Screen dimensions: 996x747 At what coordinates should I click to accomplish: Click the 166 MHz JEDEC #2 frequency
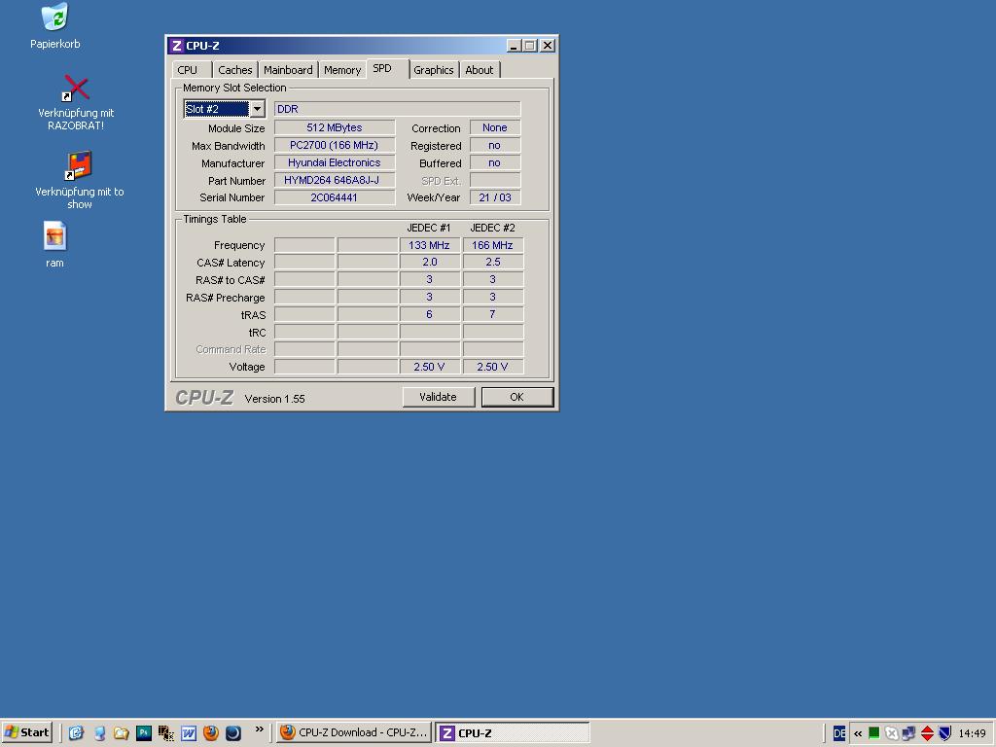(493, 245)
